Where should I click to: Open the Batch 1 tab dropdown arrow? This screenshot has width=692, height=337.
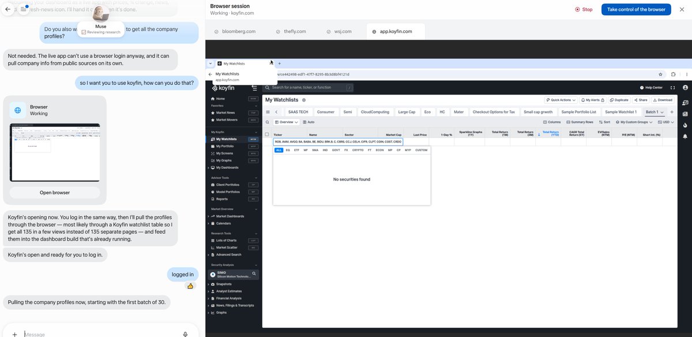663,112
